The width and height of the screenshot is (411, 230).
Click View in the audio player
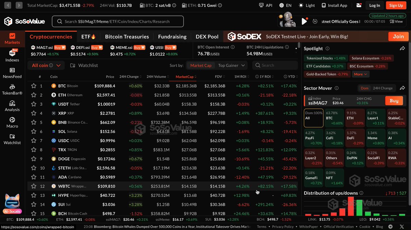[x=396, y=22]
